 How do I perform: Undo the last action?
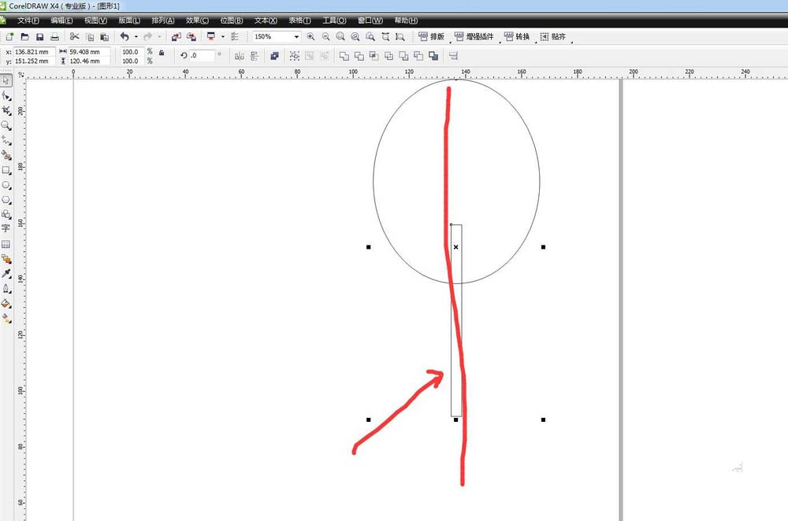pyautogui.click(x=125, y=37)
